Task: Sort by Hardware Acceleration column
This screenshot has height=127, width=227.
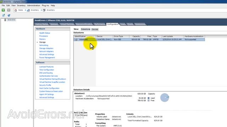Action: 194,36
